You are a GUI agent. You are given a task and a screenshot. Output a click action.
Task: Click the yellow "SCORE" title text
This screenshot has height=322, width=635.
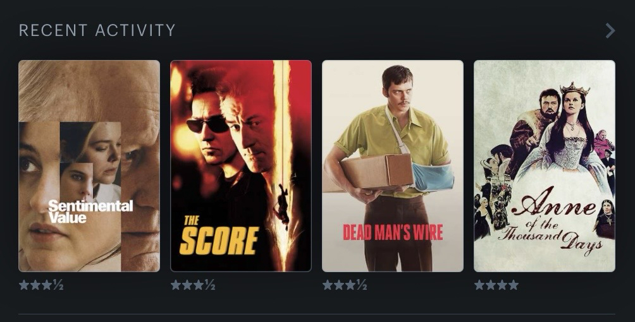tap(219, 241)
